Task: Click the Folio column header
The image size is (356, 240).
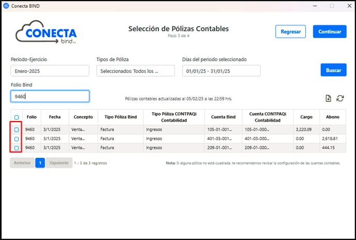Action: click(32, 117)
